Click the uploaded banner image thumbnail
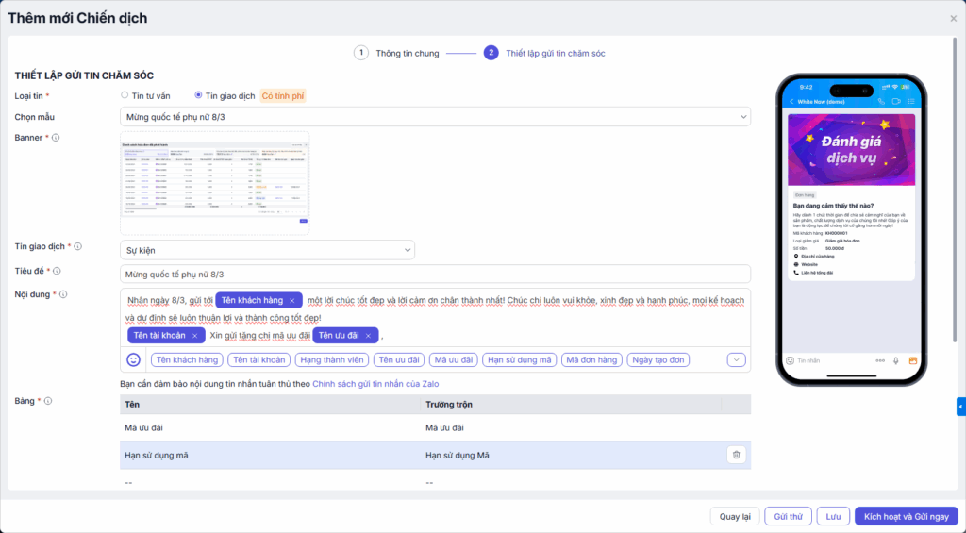The image size is (966, 533). tap(215, 182)
